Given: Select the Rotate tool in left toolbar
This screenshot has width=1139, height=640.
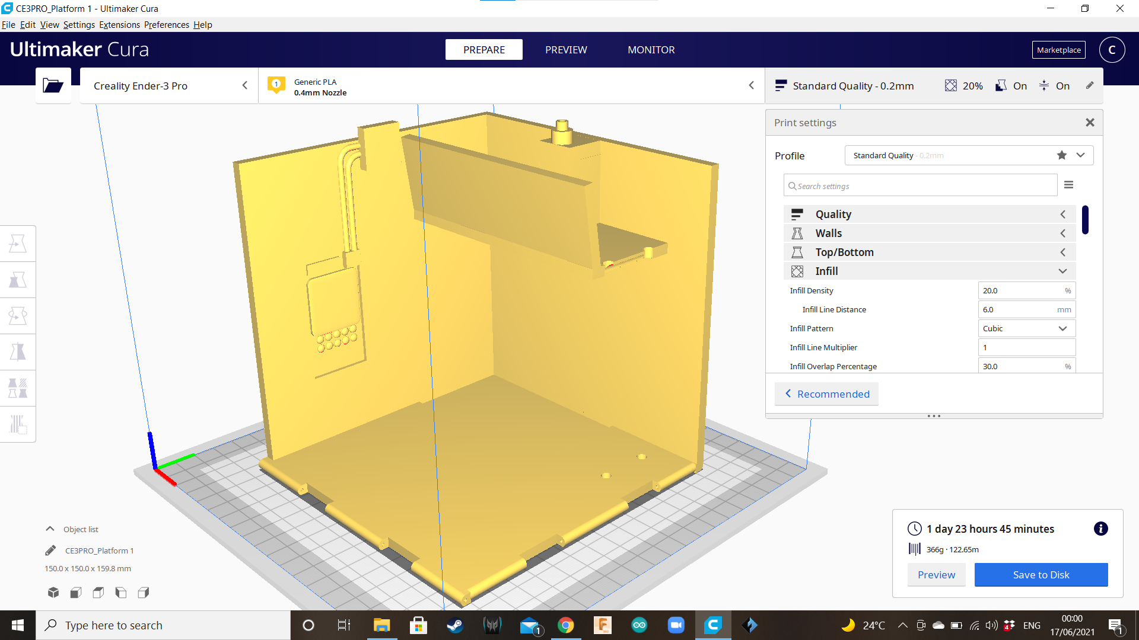Looking at the screenshot, I should tap(18, 316).
